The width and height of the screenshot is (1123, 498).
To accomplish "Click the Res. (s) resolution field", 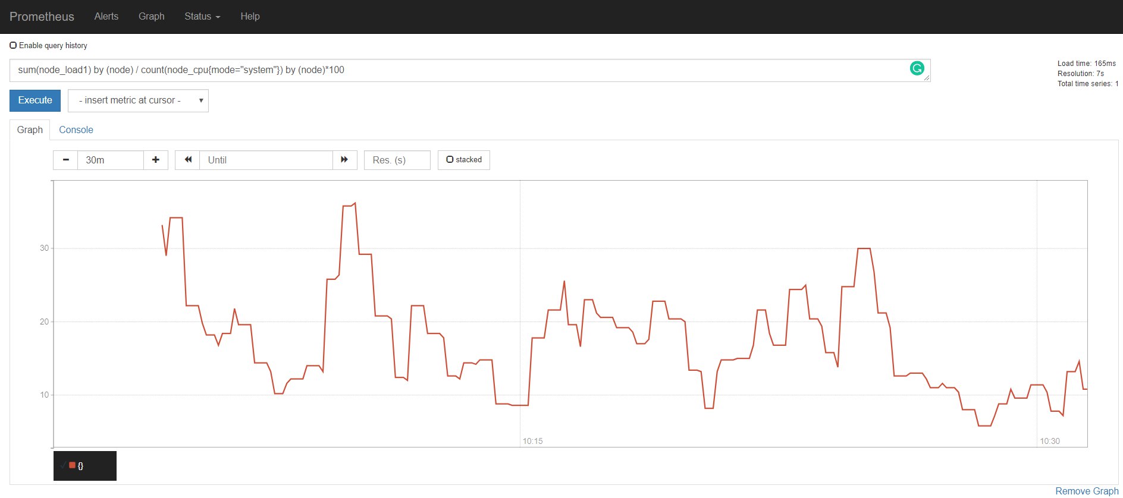I will (397, 160).
